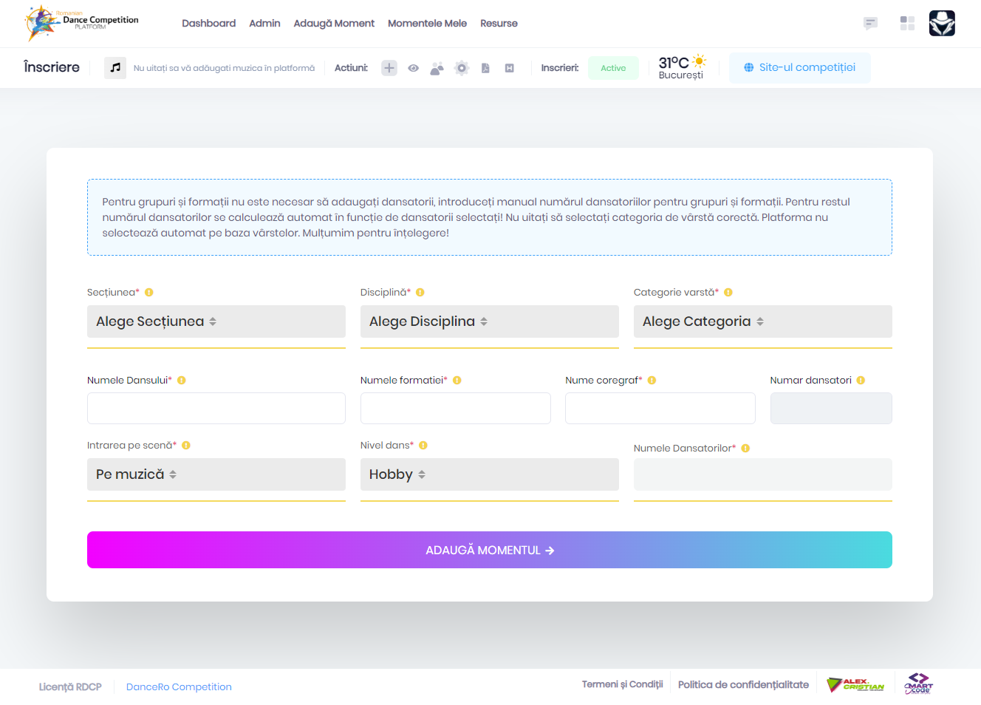The height and width of the screenshot is (705, 981).
Task: Go to Momentele Mele menu
Action: [427, 24]
